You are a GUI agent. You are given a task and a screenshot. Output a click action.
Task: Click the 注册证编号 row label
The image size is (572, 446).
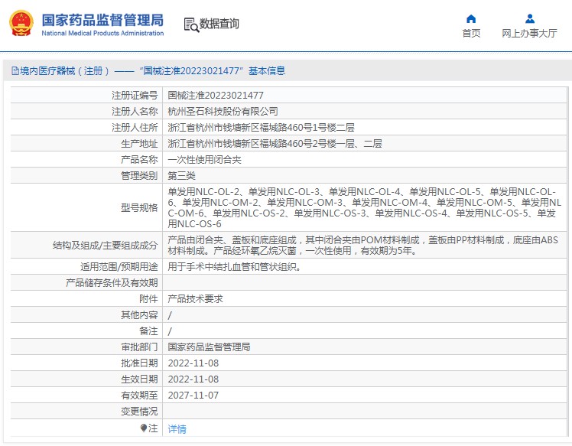click(135, 96)
